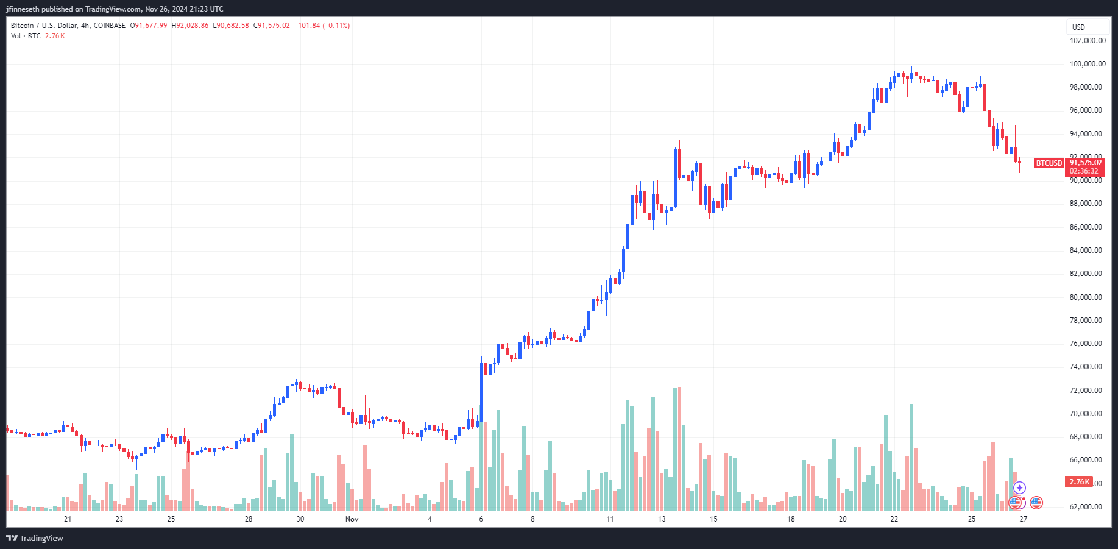The height and width of the screenshot is (549, 1118).
Task: Click the red 2.76 K volume label
Action: [x=1078, y=481]
